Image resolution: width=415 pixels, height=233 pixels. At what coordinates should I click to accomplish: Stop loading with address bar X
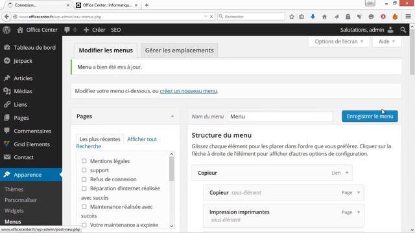pyautogui.click(x=211, y=17)
